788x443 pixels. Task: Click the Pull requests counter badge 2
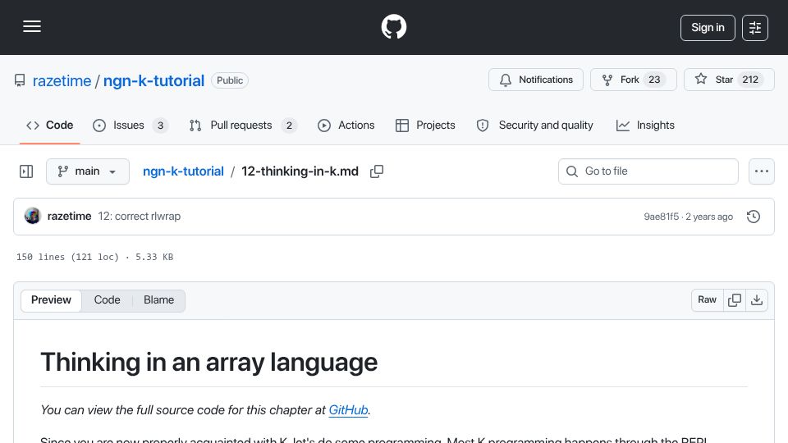(x=289, y=126)
